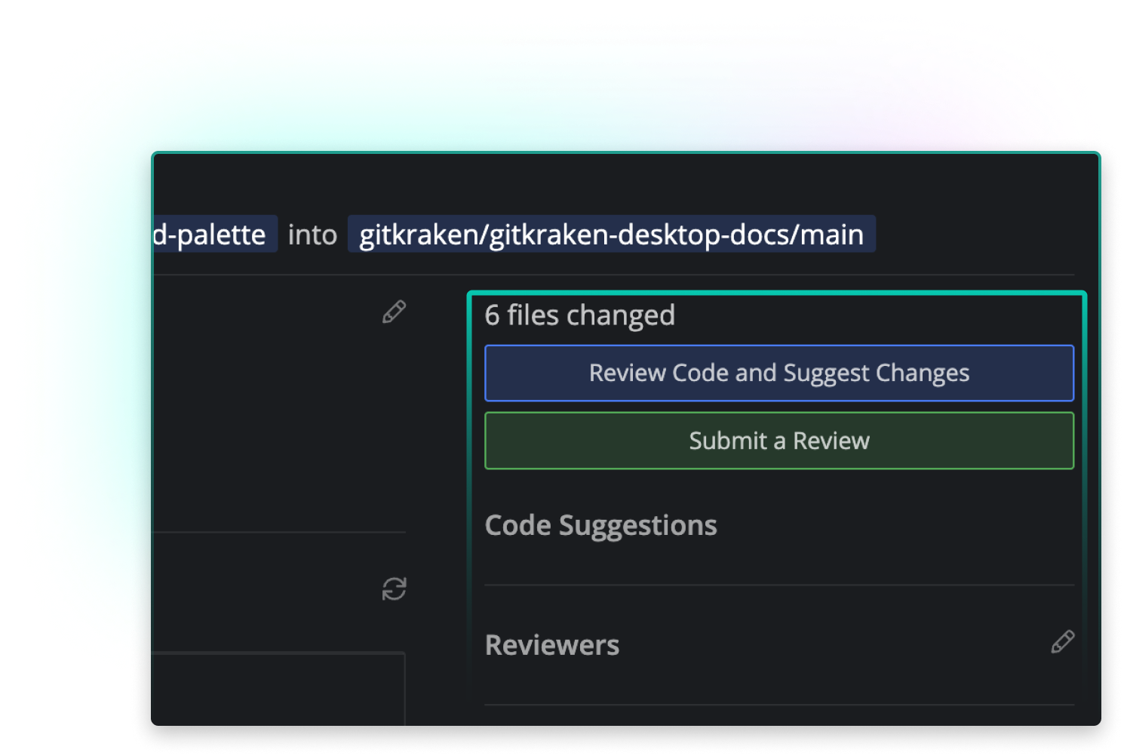The image size is (1127, 756).
Task: Use the refresh arrows icon to reload comments
Action: click(x=394, y=589)
